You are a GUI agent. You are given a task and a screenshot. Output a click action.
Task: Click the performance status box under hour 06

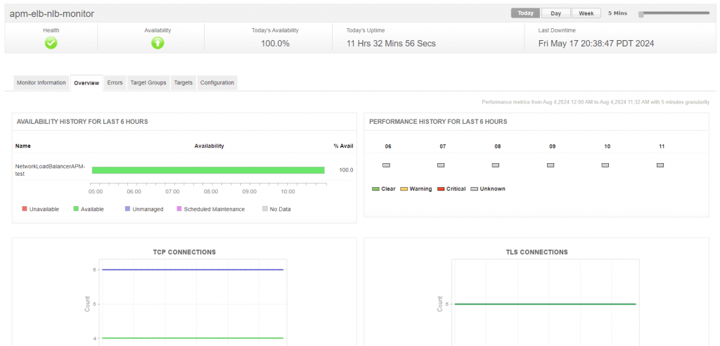[386, 165]
